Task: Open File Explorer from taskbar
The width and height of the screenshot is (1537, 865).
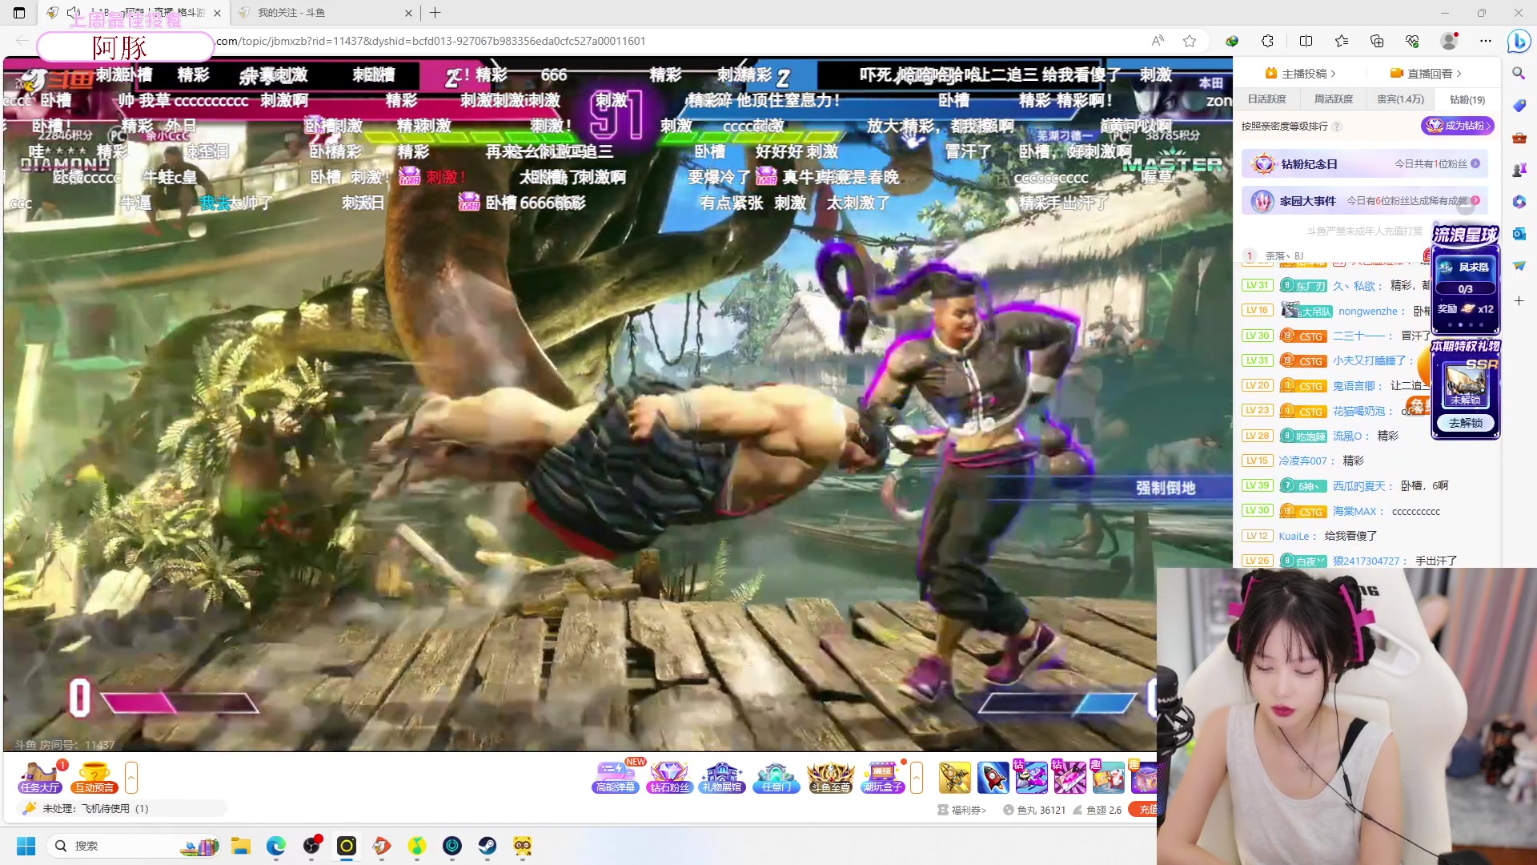Action: 241,846
